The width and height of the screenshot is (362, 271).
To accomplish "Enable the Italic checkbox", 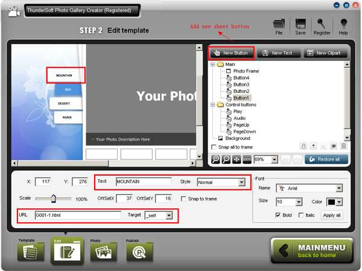I will click(x=301, y=215).
